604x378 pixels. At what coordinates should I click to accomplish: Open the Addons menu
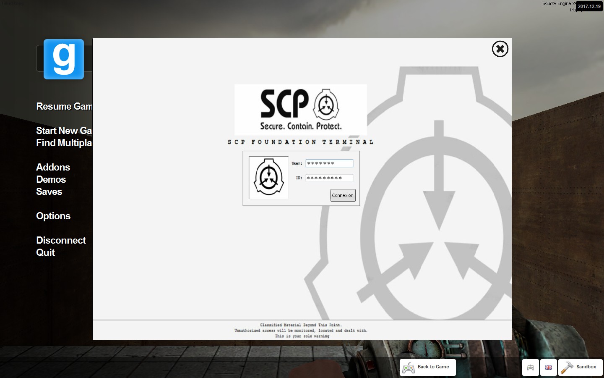click(x=53, y=167)
